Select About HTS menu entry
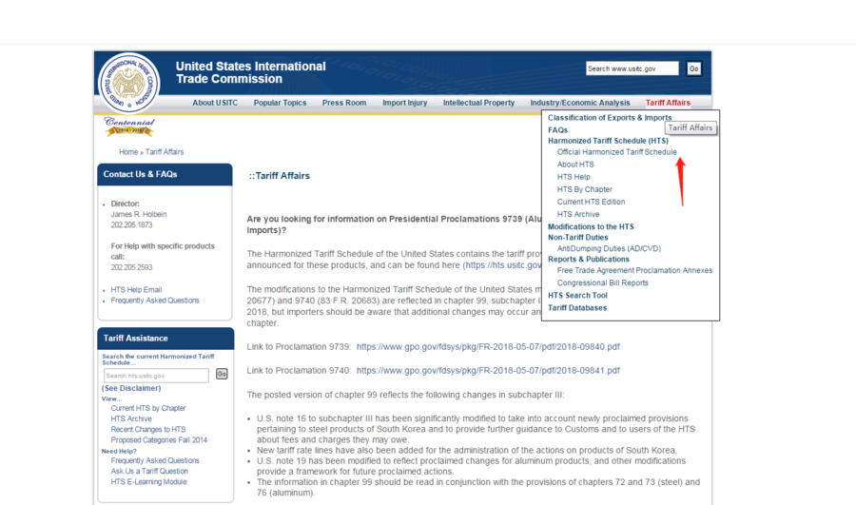This screenshot has width=856, height=505. 575,165
